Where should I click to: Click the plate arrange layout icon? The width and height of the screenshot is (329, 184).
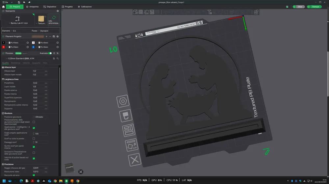coord(129,130)
